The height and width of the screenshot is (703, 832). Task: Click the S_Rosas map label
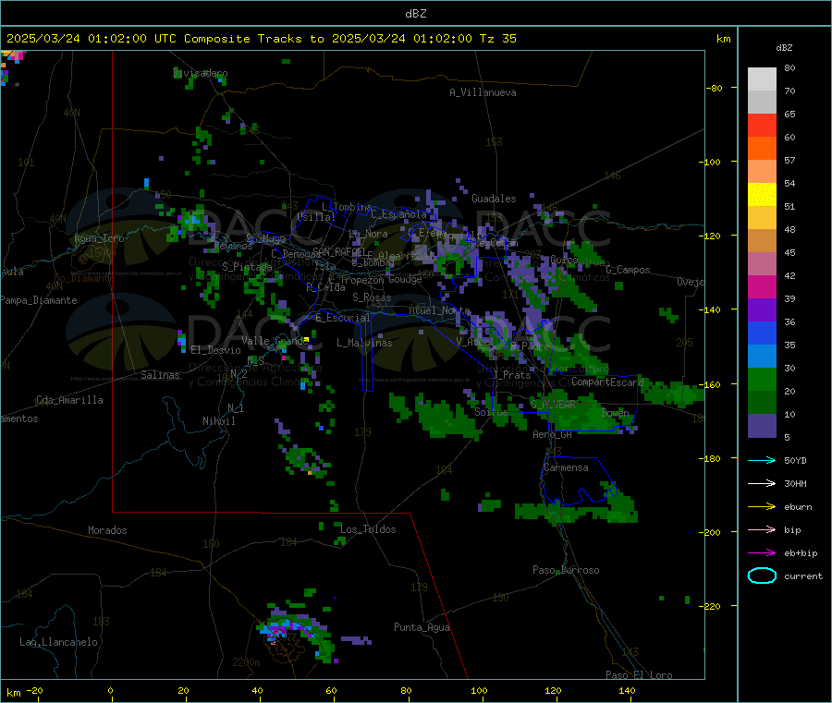coord(372,297)
